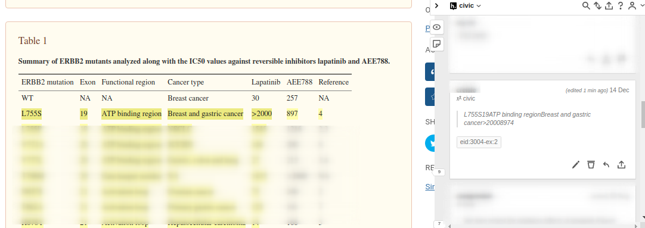
Task: Share article via the Twitter icon
Action: tap(430, 143)
